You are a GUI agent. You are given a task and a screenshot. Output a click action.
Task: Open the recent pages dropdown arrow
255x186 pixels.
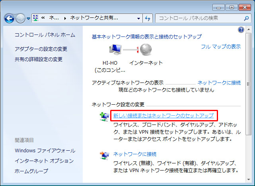(28, 19)
